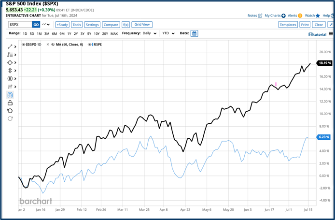Click the Compare button
This screenshot has height=220, width=335.
click(111, 25)
